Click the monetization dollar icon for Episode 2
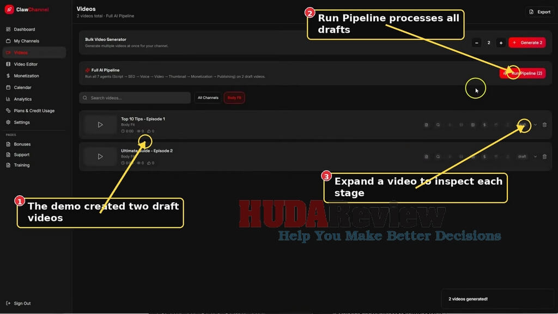558x314 pixels. point(484,156)
